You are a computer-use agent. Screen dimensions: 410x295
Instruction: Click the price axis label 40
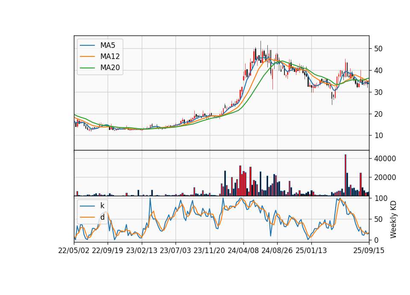[x=378, y=71]
